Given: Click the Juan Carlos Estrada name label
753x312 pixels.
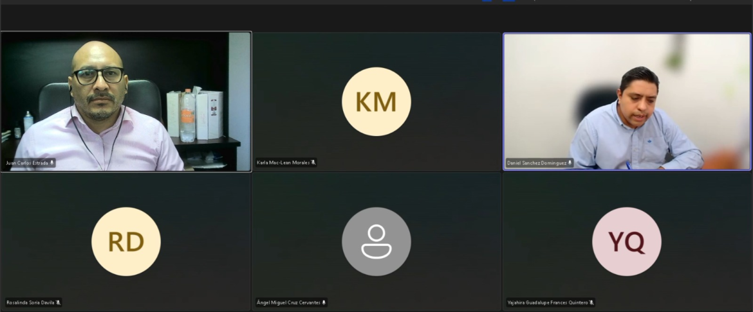Looking at the screenshot, I should [x=27, y=163].
